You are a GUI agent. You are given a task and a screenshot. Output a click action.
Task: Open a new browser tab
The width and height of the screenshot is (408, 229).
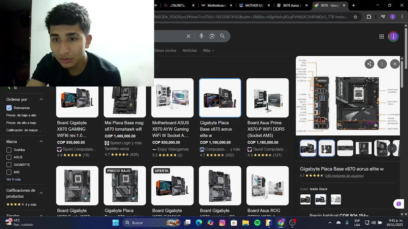pos(353,5)
